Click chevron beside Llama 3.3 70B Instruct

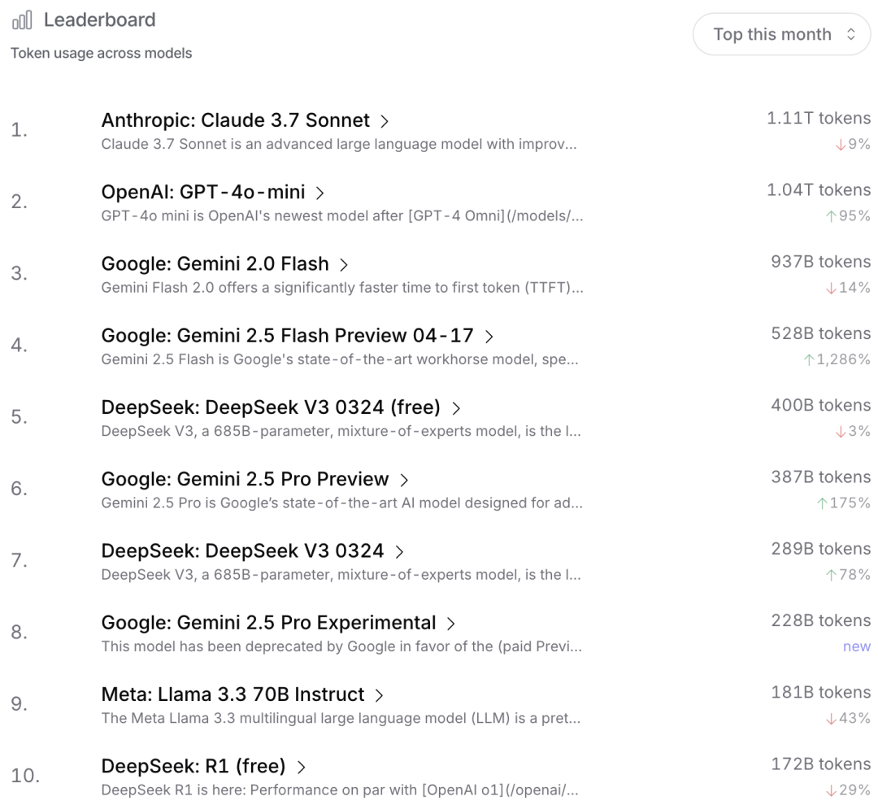[379, 694]
